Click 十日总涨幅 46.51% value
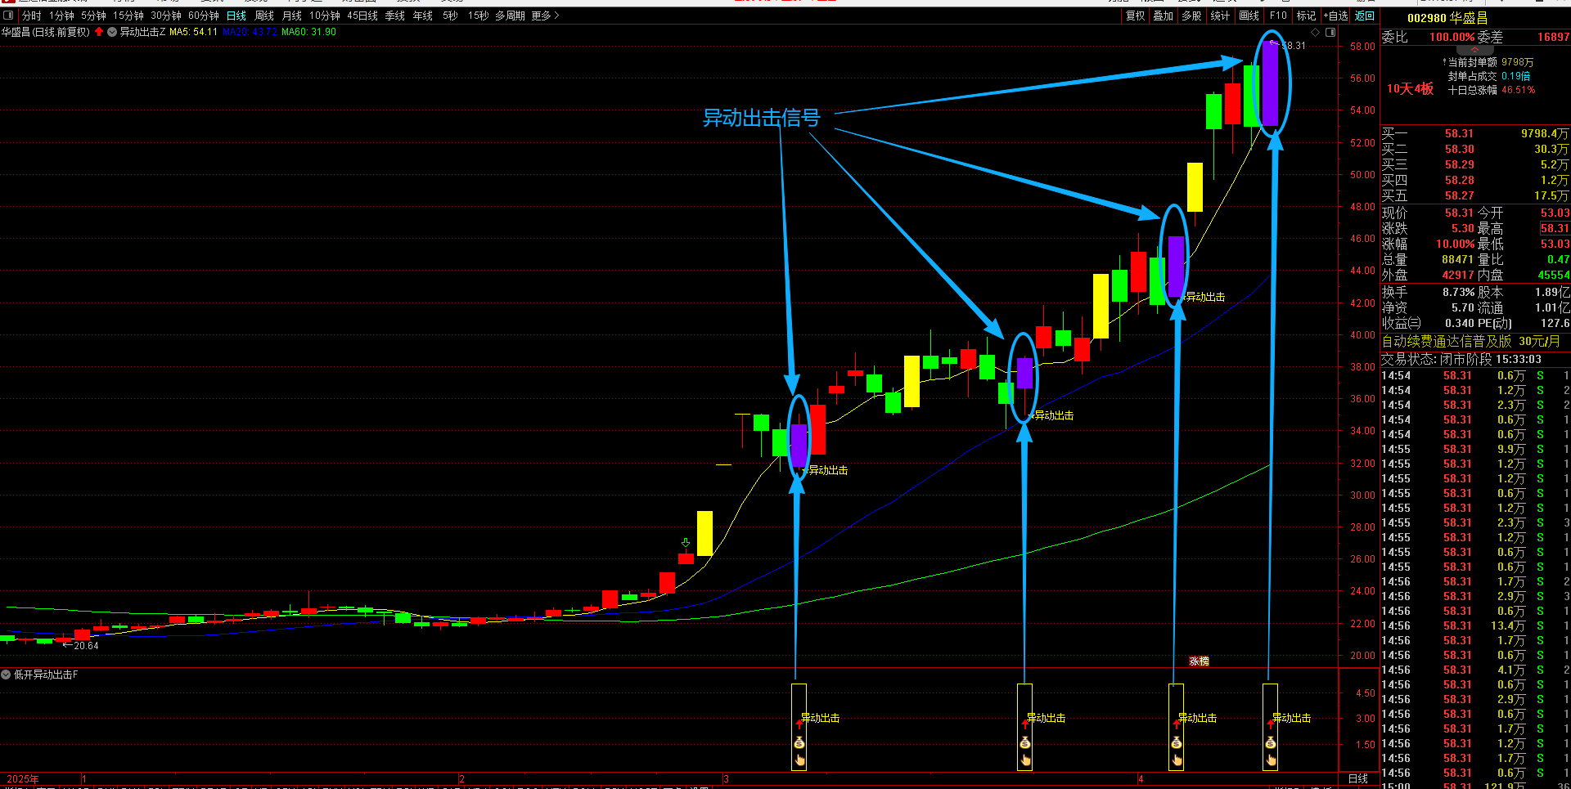1571x789 pixels. [x=1519, y=90]
